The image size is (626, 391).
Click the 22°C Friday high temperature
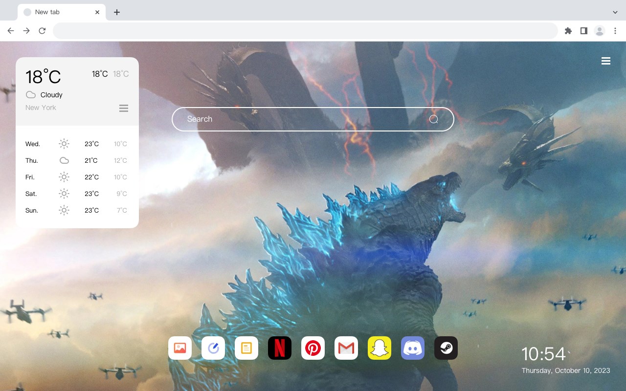[91, 177]
